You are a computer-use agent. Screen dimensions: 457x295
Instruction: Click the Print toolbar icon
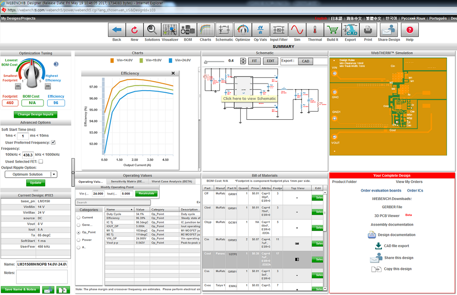click(x=368, y=30)
